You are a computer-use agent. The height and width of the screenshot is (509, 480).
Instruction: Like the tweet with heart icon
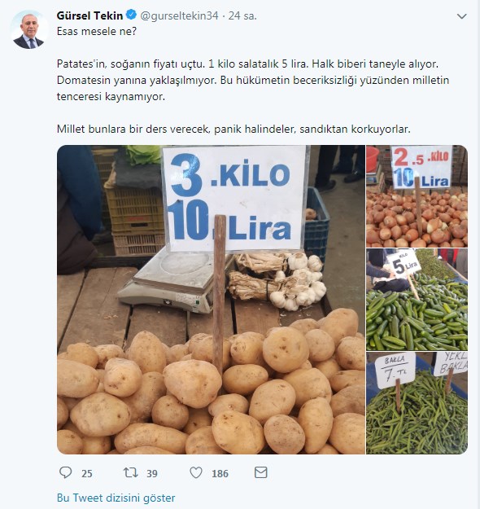click(x=196, y=472)
